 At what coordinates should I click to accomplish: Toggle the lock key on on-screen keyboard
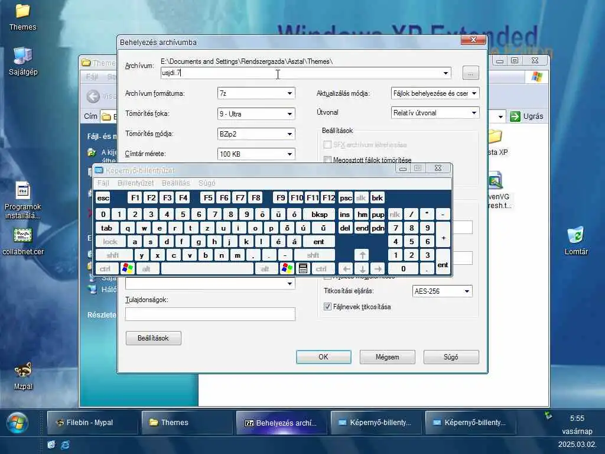click(110, 242)
